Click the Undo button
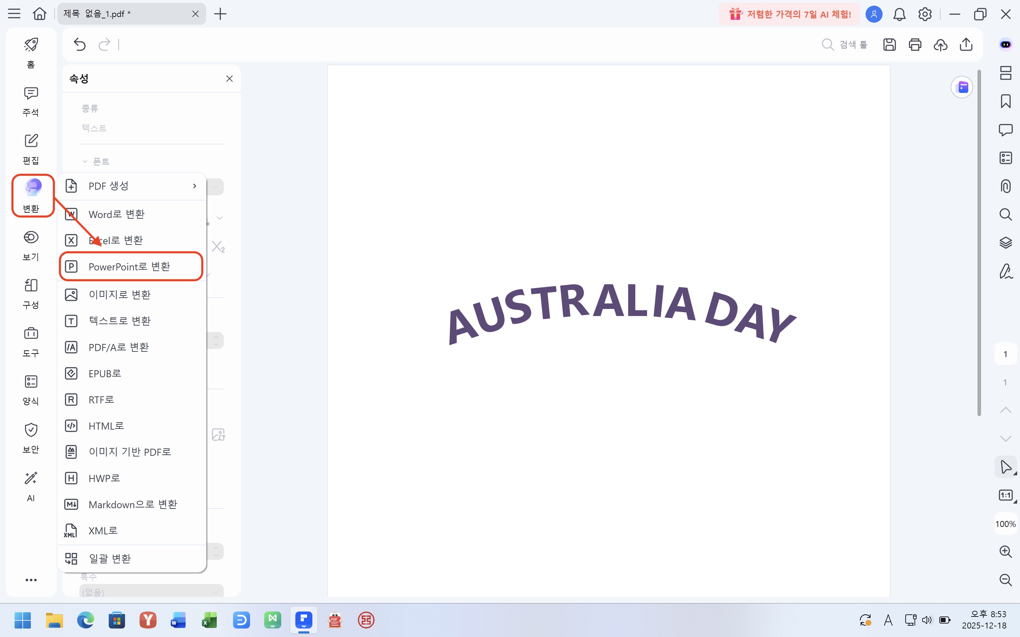The width and height of the screenshot is (1020, 637). point(80,45)
